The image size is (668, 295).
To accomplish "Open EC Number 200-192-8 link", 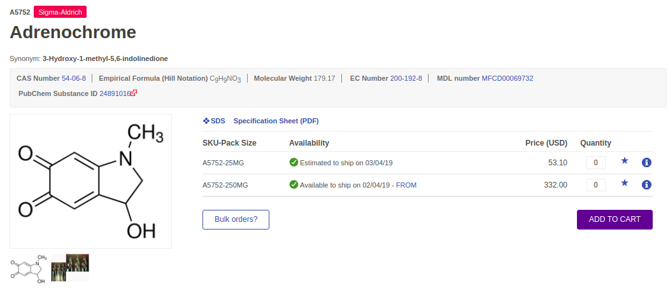I will 406,78.
